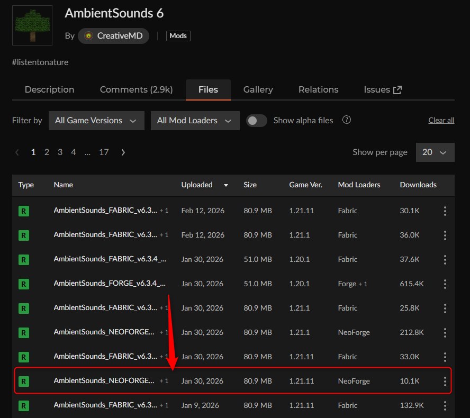Screen dimensions: 470x418
Task: Click help icon next to Show alpha files
Action: 347,120
